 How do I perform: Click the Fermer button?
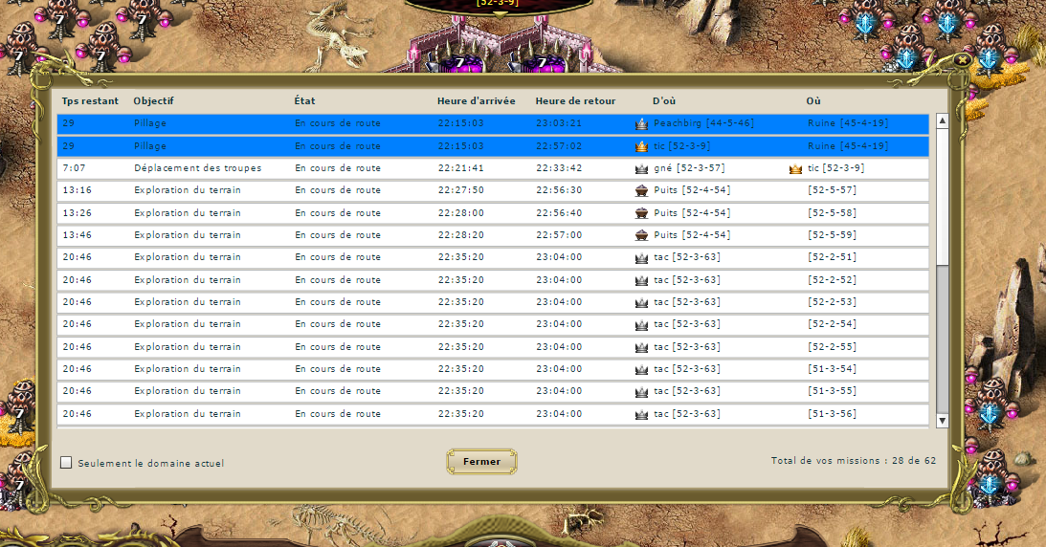[x=481, y=462]
